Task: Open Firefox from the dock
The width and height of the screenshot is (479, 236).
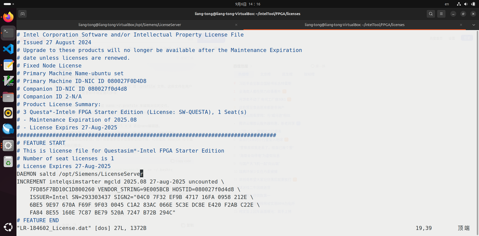Action: [8, 17]
